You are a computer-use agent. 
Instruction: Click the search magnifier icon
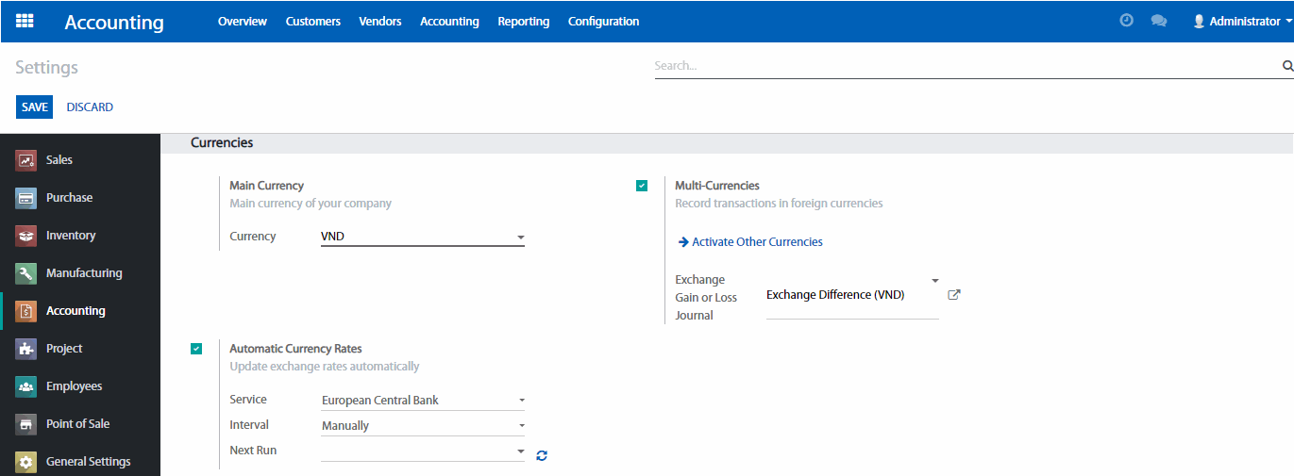coord(1286,66)
